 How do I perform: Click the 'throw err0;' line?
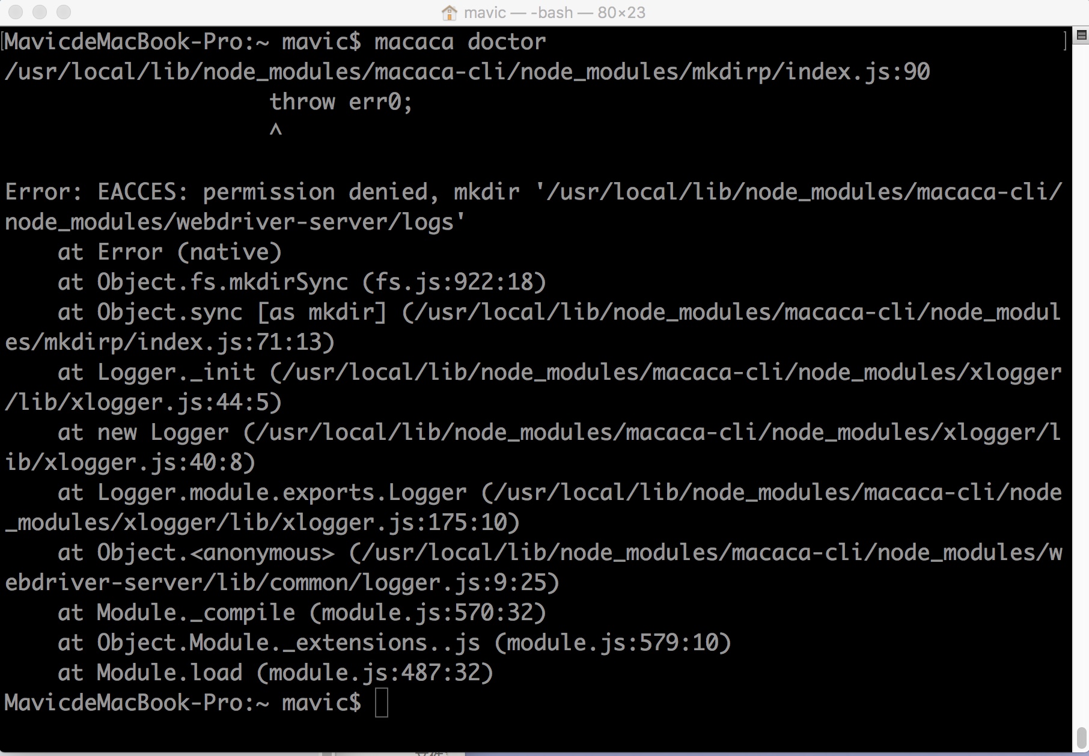[x=341, y=102]
